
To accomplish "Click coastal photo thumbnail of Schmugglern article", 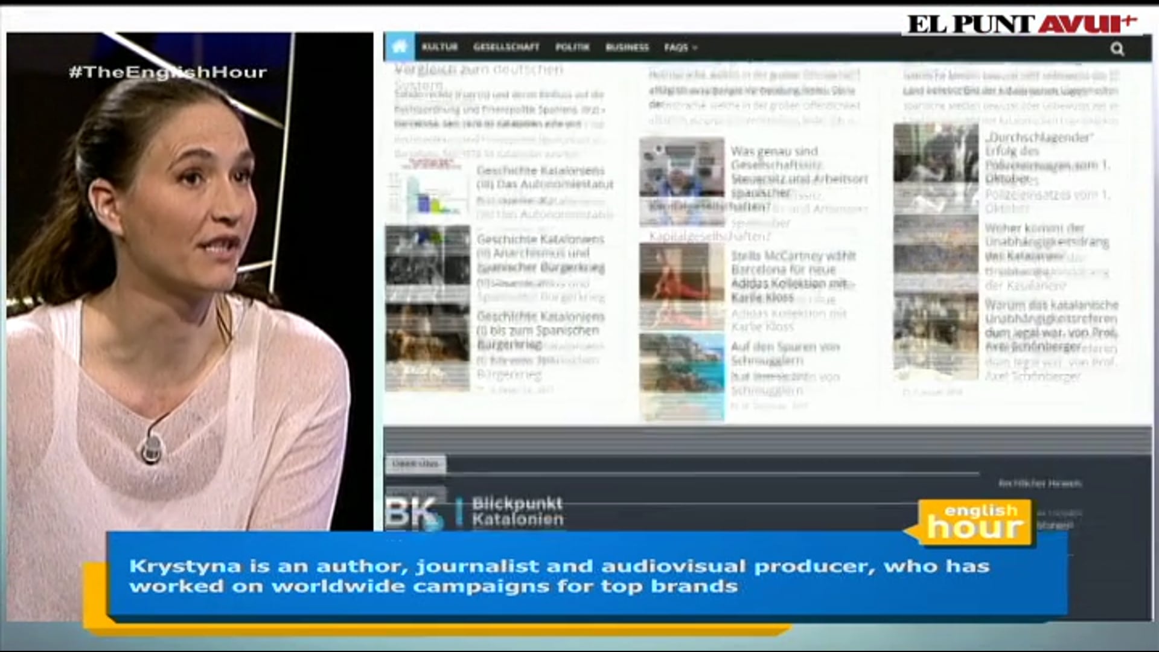I will pos(682,376).
